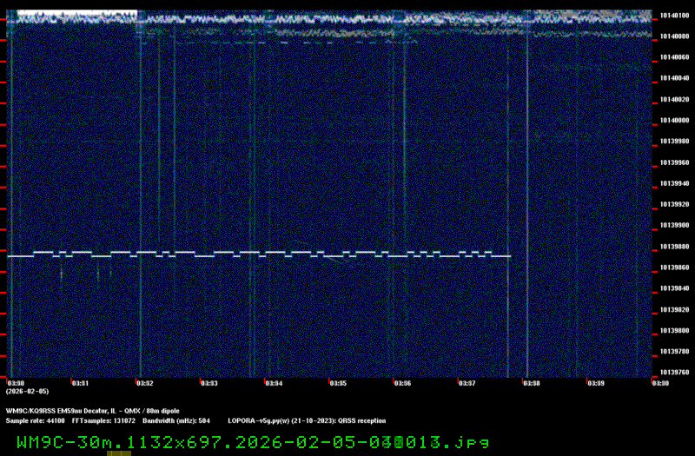
Task: Click the 03:00 time axis marker
Action: point(16,382)
